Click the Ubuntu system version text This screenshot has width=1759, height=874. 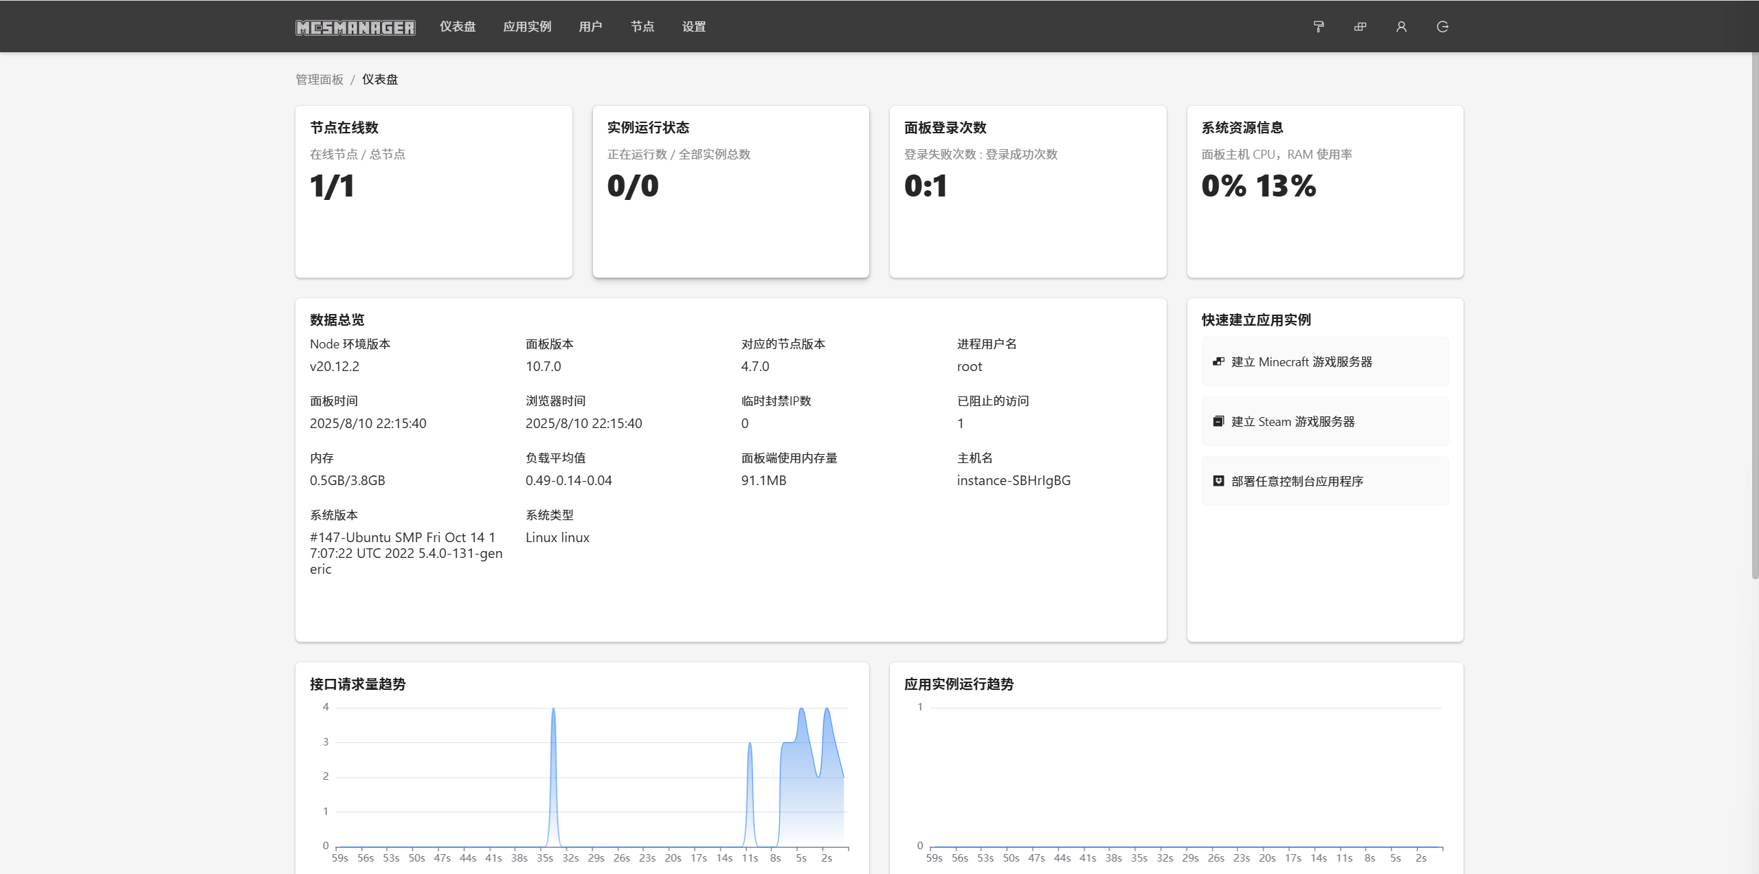[406, 553]
